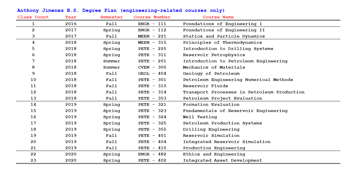
Task: Select Statics and Particle Dynamics row
Action: pos(178,36)
